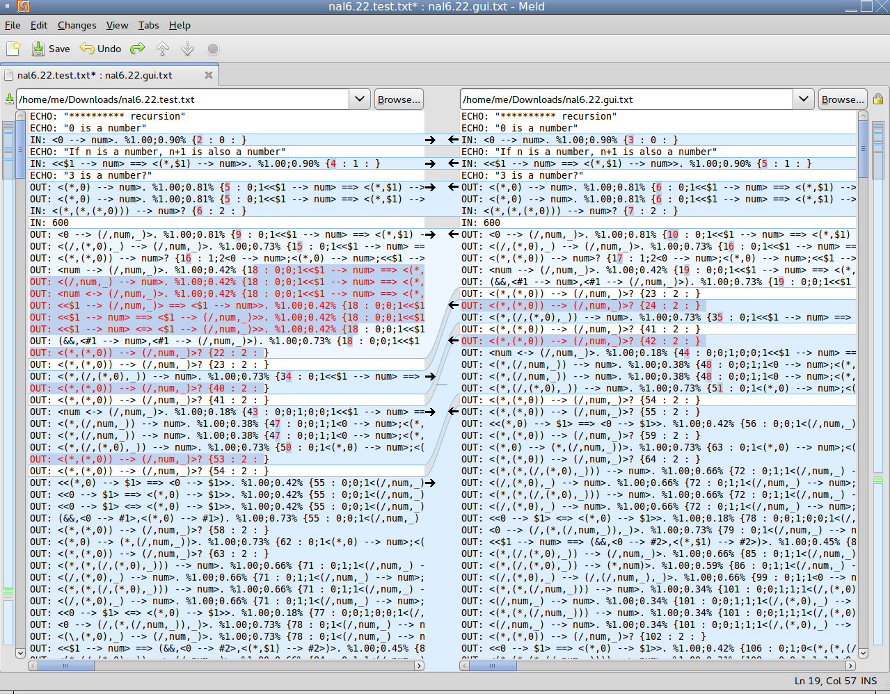Click the green Redo arrow icon
Screen dimensions: 890x694
pyautogui.click(x=138, y=49)
